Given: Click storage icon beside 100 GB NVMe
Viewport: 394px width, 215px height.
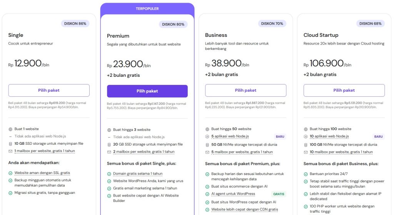Looking at the screenshot, I should 306,144.
